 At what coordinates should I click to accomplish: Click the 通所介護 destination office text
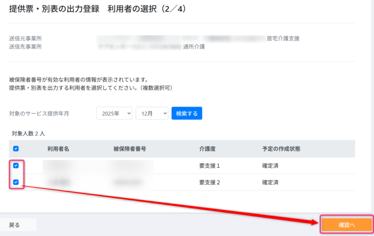(x=194, y=47)
